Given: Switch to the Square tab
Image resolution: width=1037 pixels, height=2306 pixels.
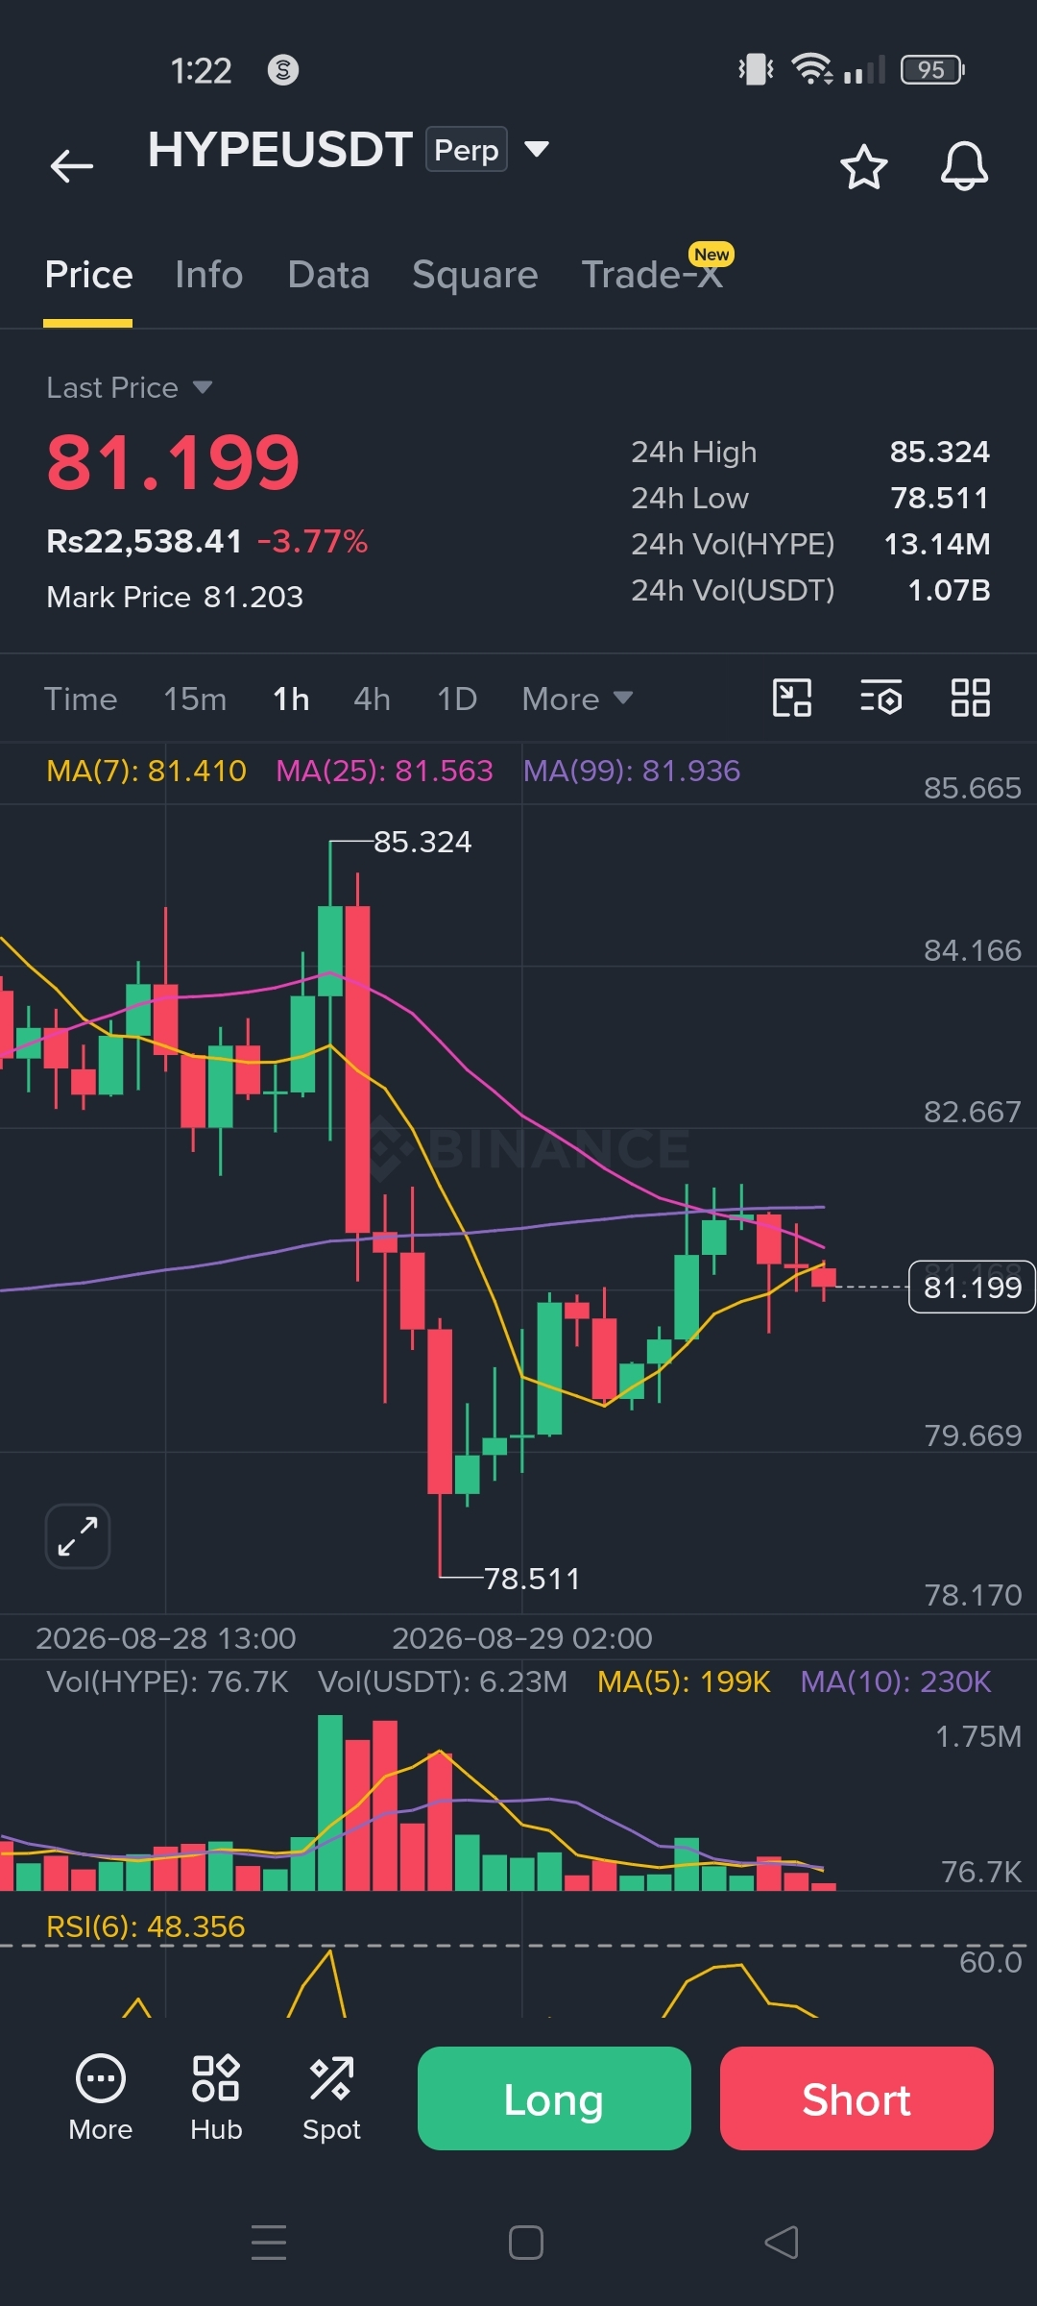Looking at the screenshot, I should pyautogui.click(x=475, y=275).
